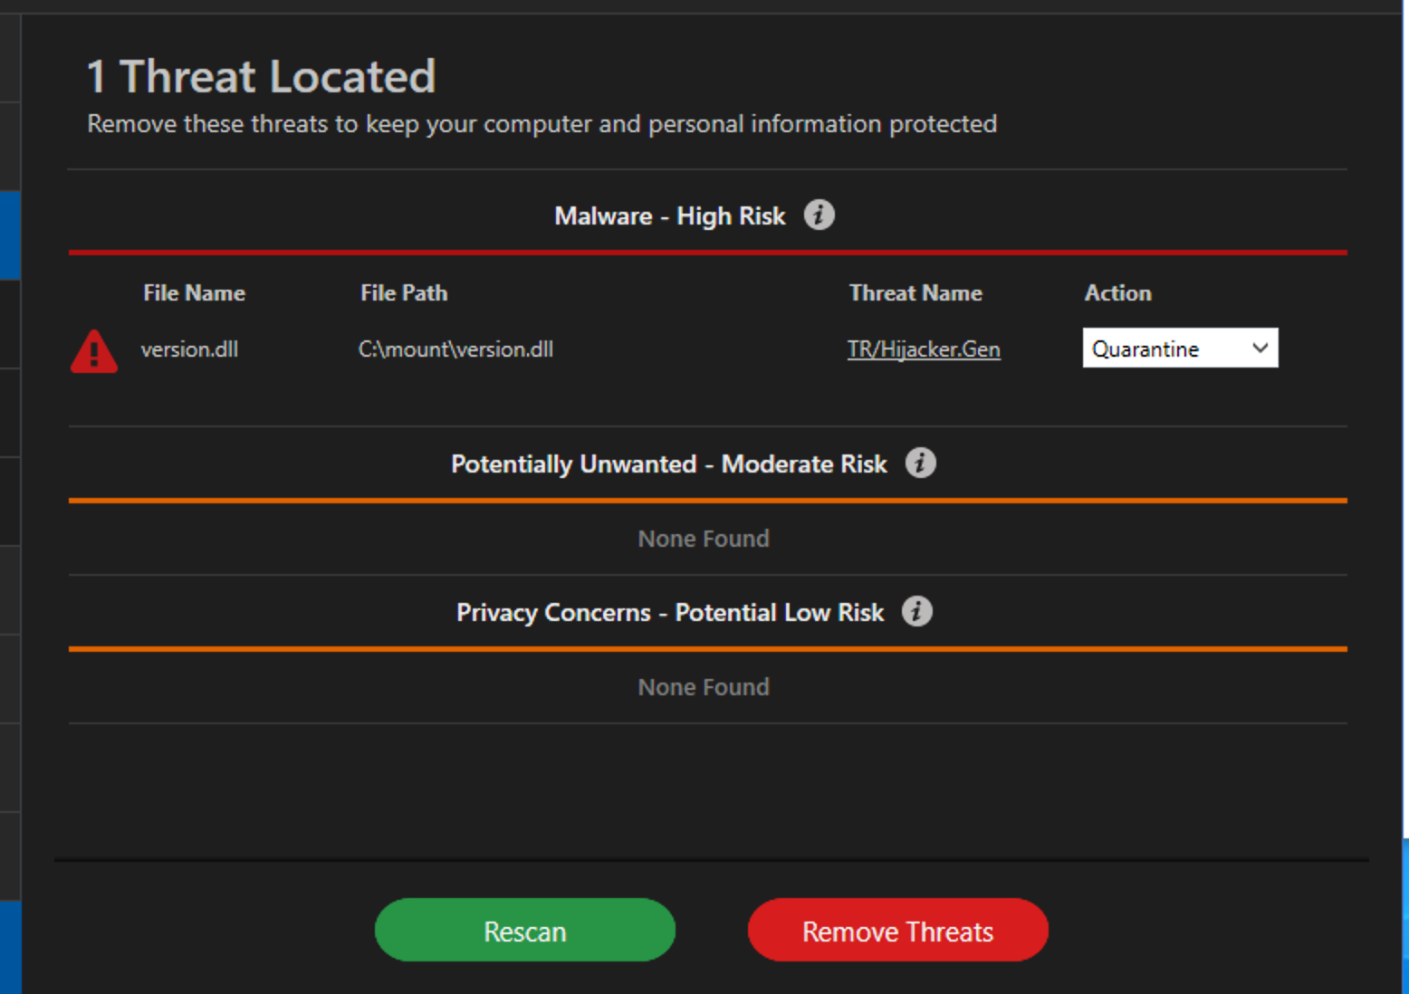Click the Malware - High Risk section title
1409x994 pixels.
coord(670,216)
